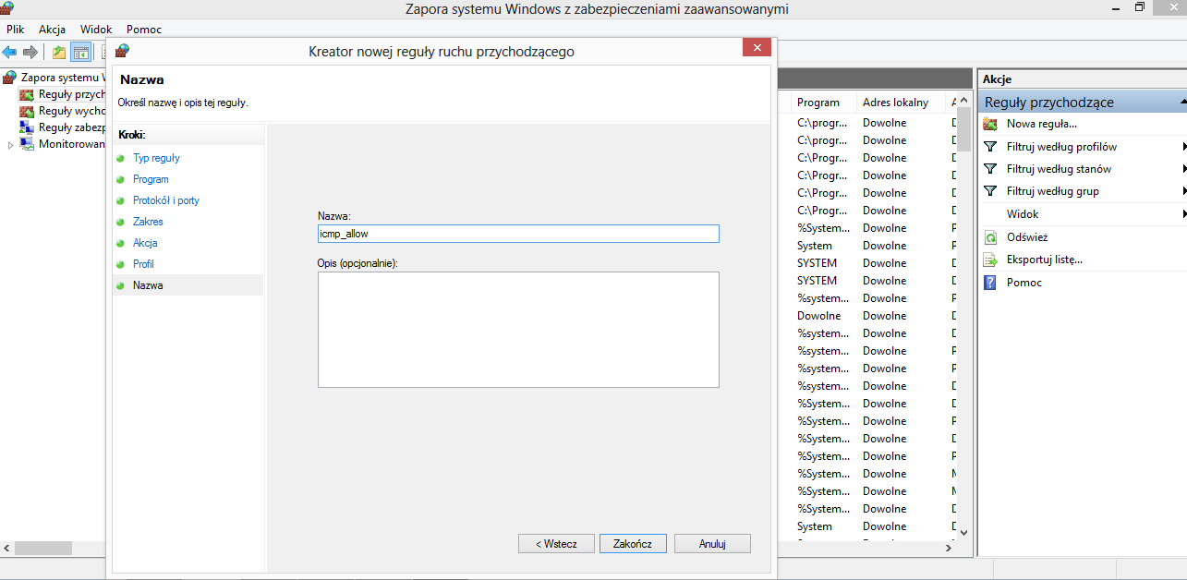Click the rules list vertical scrollbar down arrow
This screenshot has width=1187, height=580.
click(963, 533)
